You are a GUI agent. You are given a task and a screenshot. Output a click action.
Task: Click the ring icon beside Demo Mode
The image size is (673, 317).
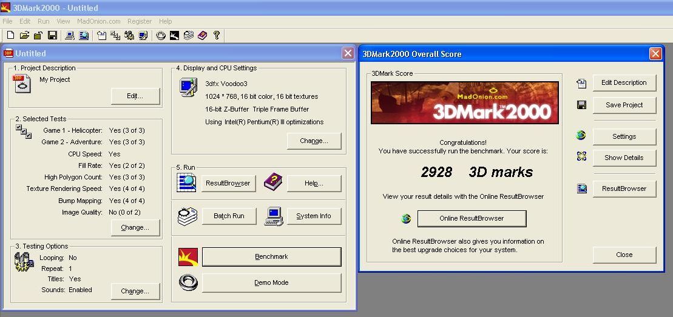click(188, 282)
